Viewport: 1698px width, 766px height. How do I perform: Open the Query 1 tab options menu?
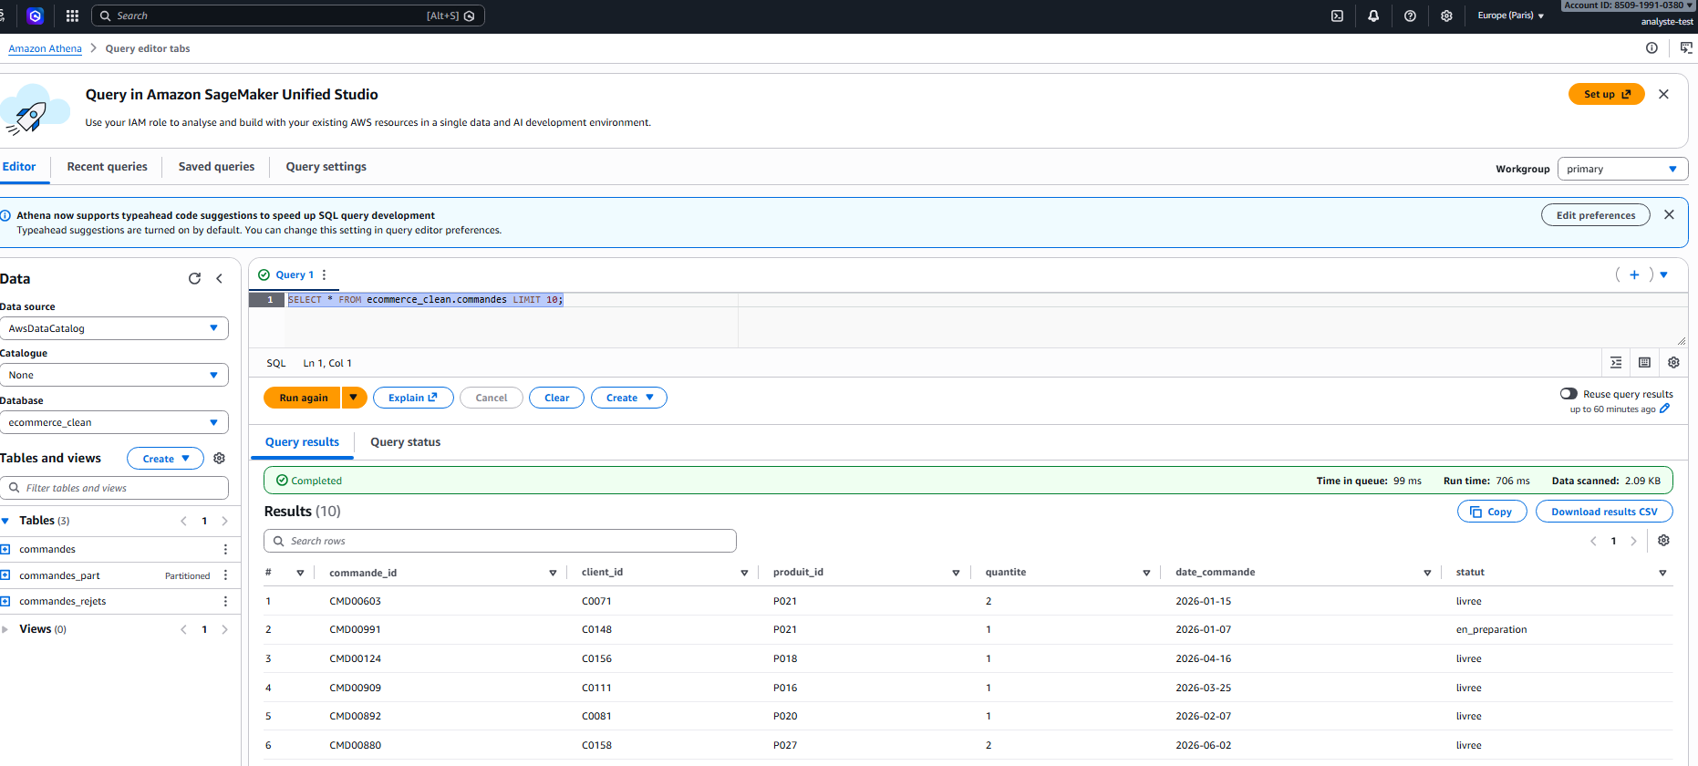pyautogui.click(x=324, y=274)
